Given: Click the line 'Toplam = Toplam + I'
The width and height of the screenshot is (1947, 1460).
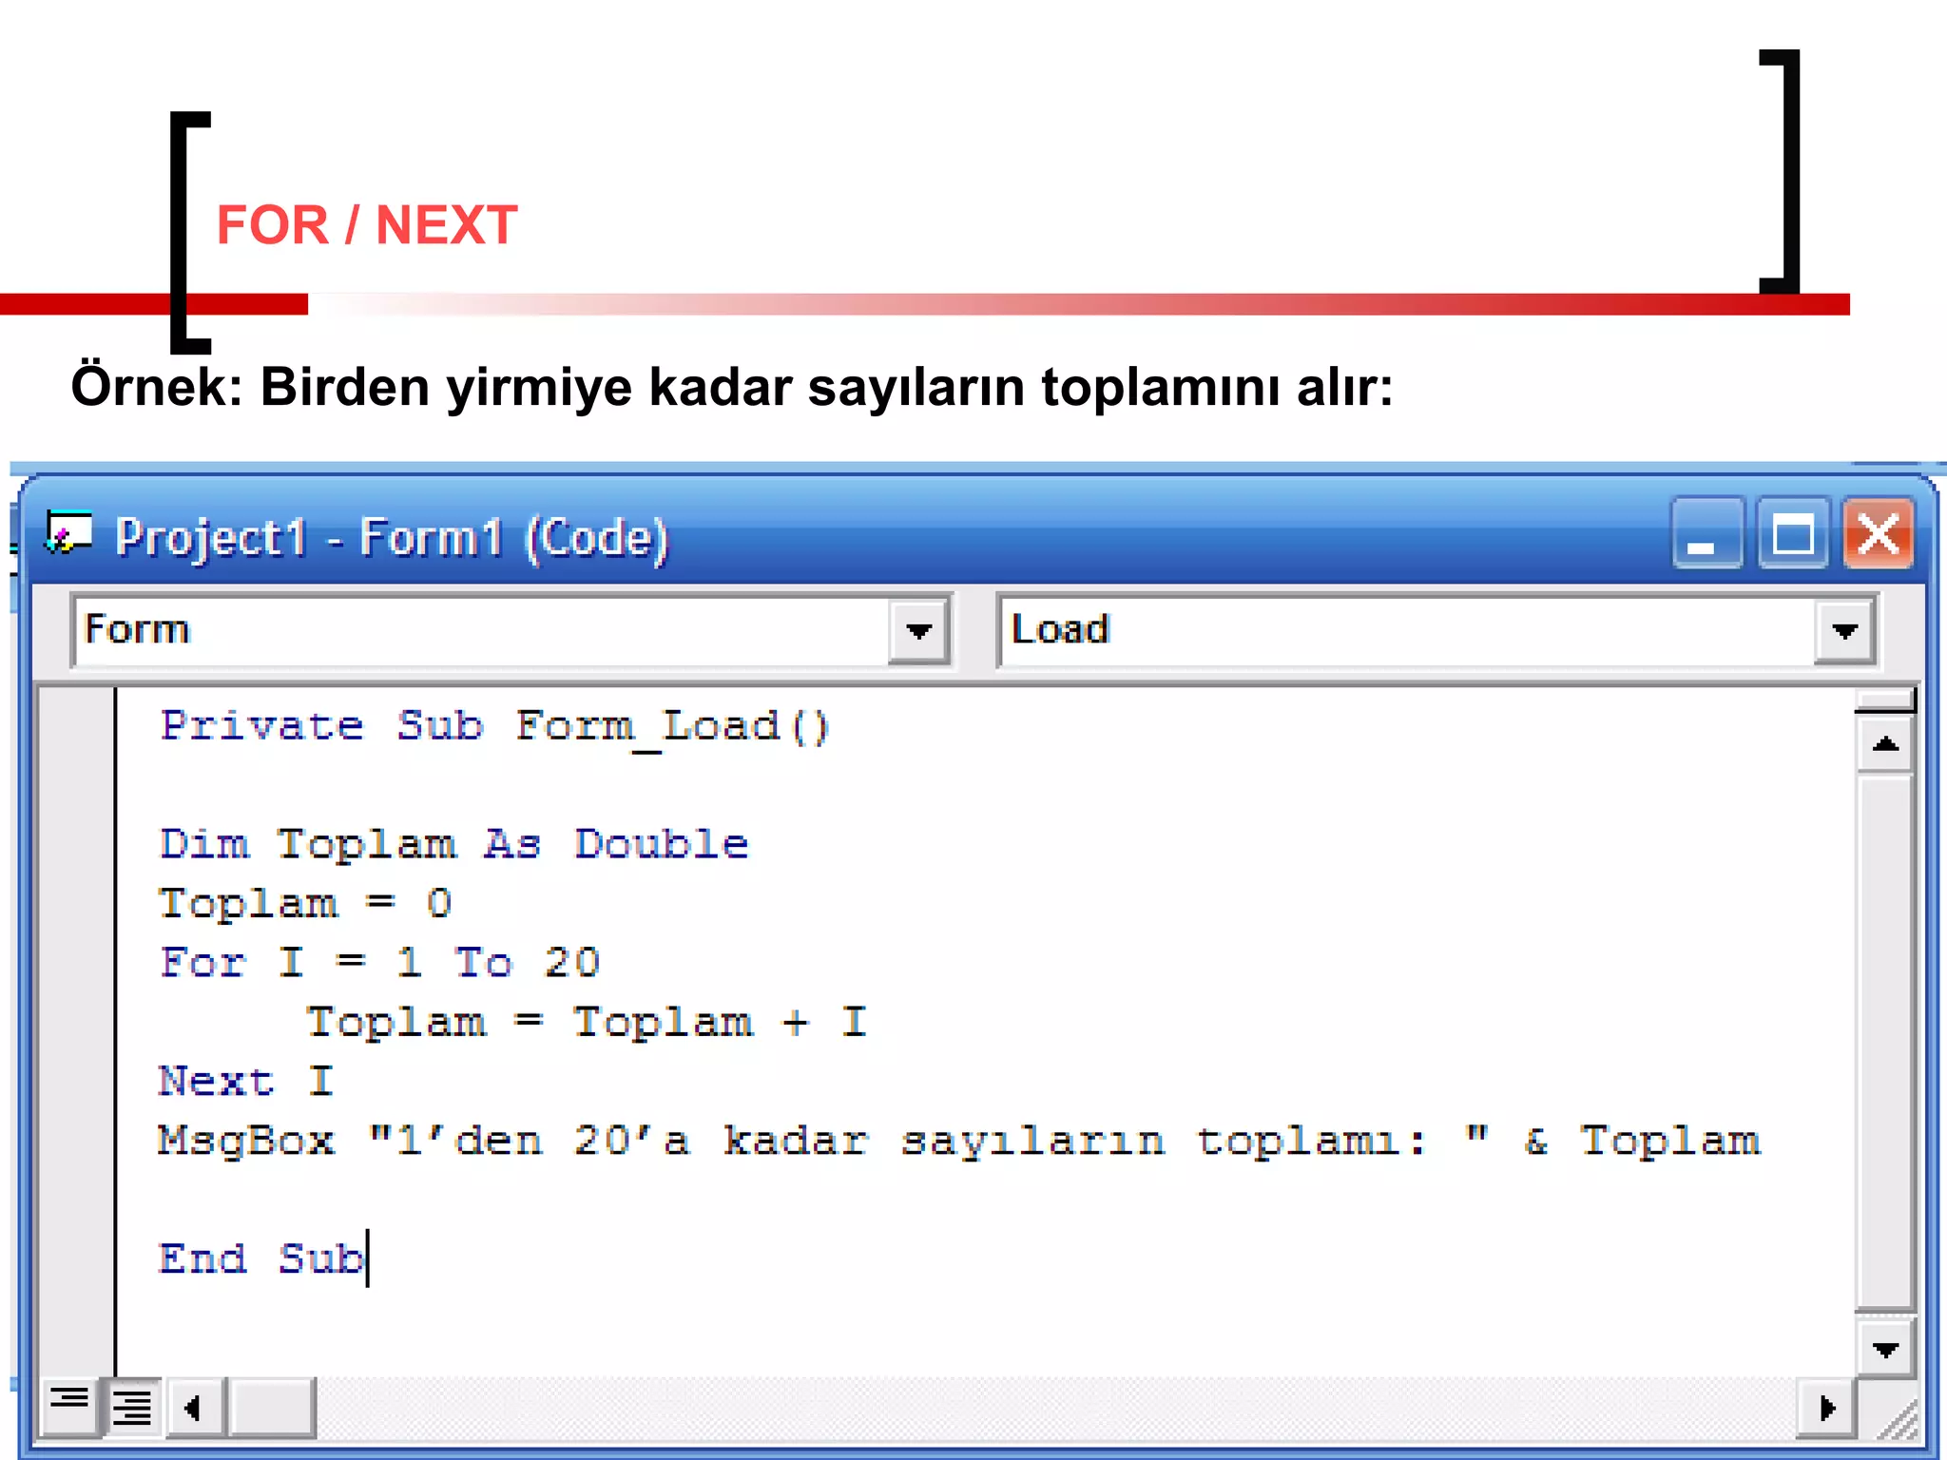Looking at the screenshot, I should (x=587, y=1024).
